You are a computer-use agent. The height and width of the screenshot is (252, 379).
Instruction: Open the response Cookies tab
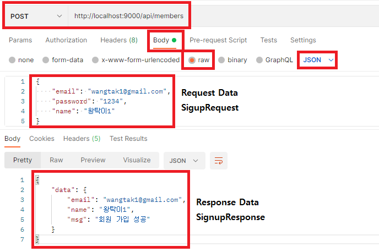point(42,139)
